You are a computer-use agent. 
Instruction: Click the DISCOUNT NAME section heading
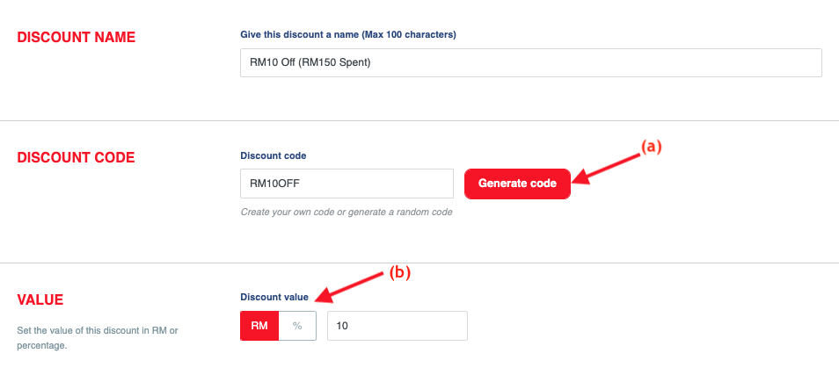pos(77,37)
